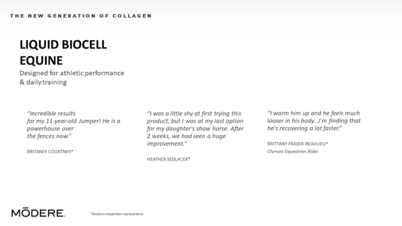Select the 'Designed for athletic performance' subtitle
Screen dimensions: 402x226
pos(72,73)
